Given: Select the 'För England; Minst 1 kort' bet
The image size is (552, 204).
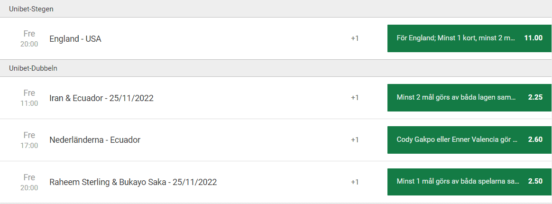Looking at the screenshot, I should coord(455,38).
